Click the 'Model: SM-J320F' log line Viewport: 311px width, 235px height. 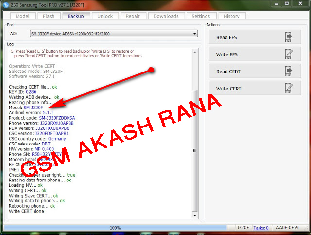click(26, 108)
